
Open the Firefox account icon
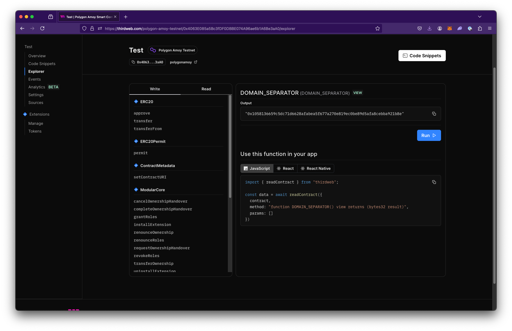[x=440, y=28]
